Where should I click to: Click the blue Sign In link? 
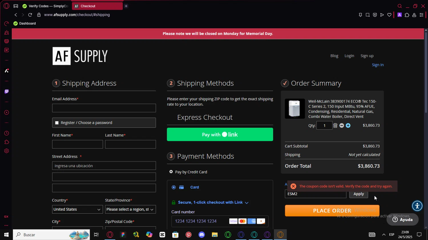pyautogui.click(x=378, y=65)
